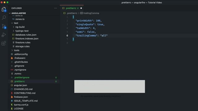198x111 pixels.
Task: Open .editorconfig file
Action: [x=21, y=54]
